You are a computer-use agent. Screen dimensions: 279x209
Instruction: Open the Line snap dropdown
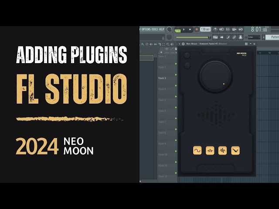tap(254, 37)
